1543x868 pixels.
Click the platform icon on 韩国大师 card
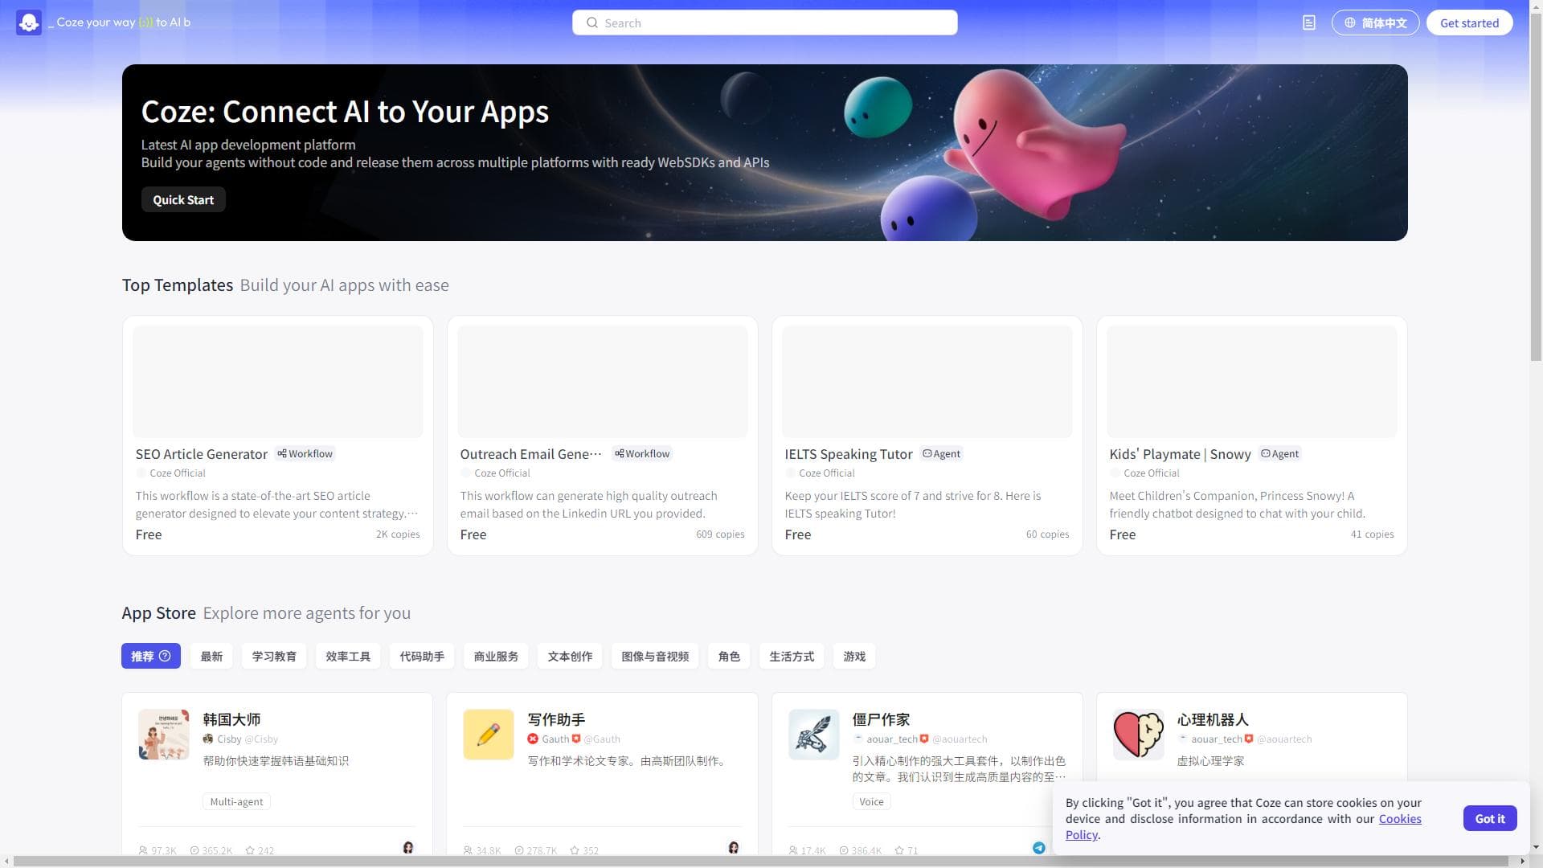(408, 848)
